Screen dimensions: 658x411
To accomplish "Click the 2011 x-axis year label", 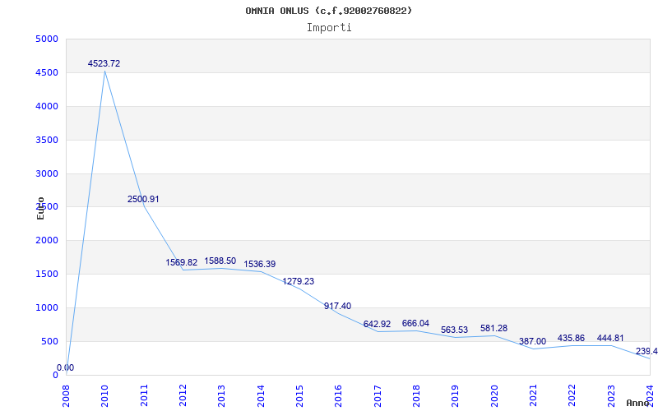I will pos(144,396).
